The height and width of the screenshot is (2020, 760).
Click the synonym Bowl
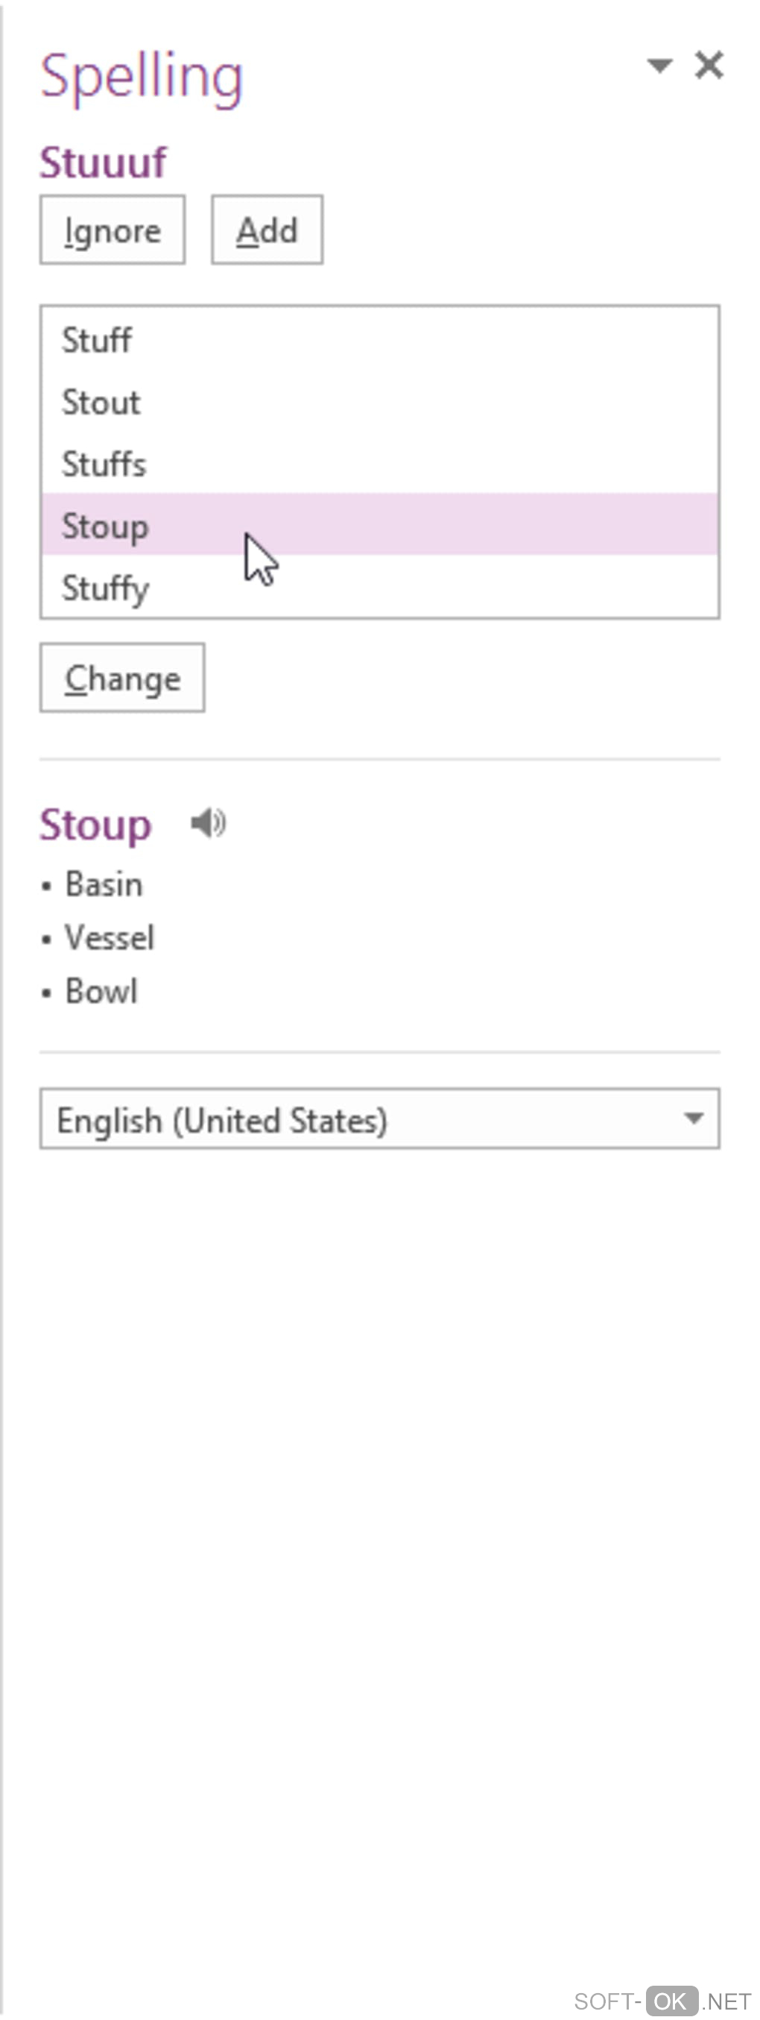101,991
